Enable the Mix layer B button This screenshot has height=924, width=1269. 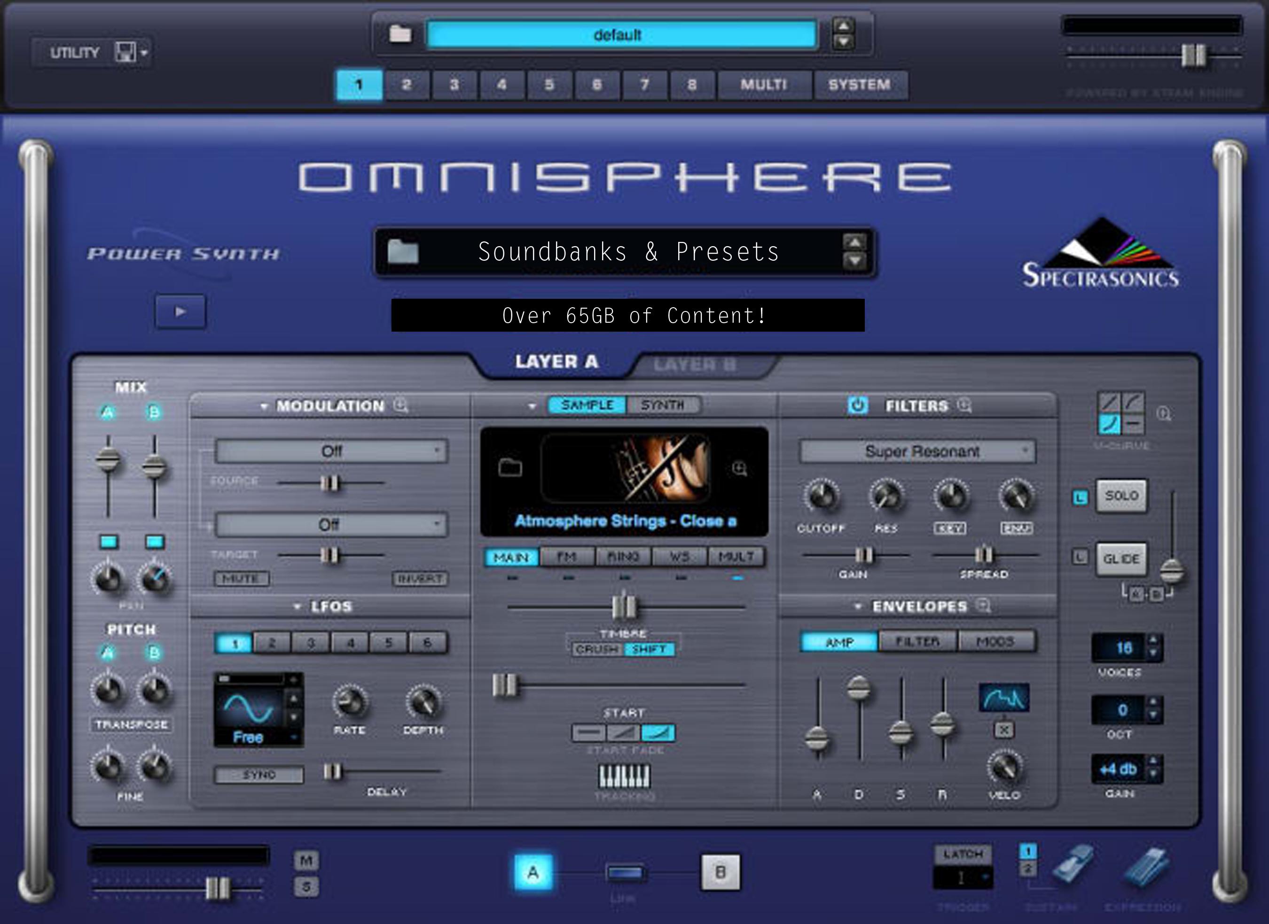coord(154,412)
